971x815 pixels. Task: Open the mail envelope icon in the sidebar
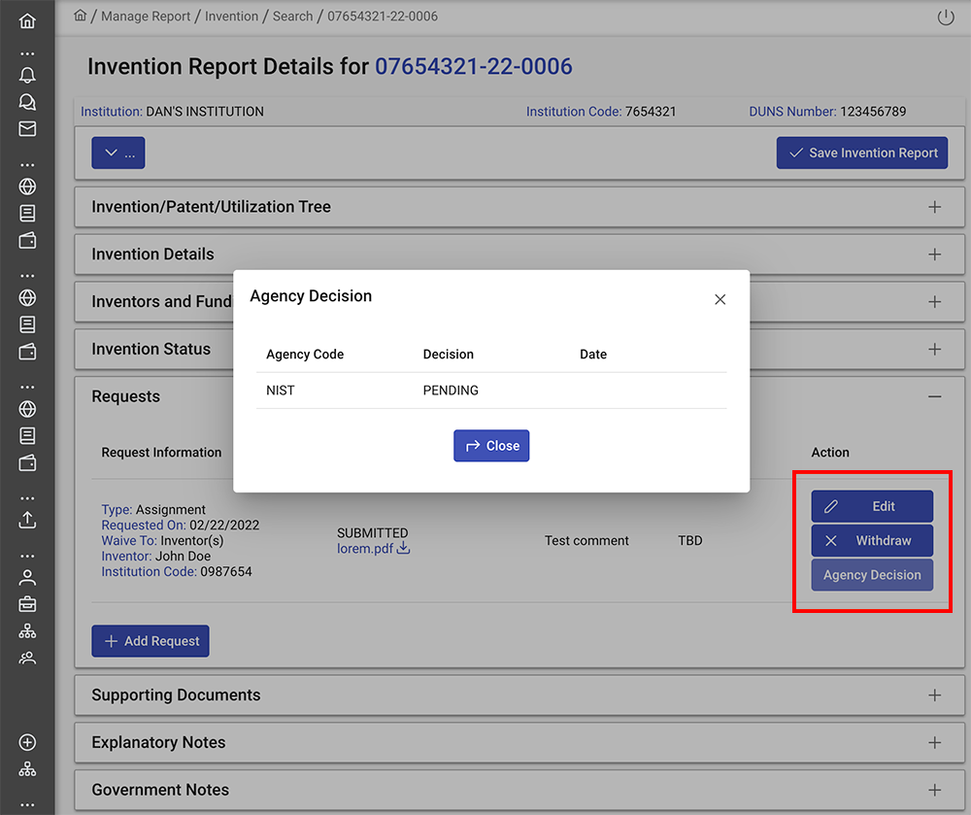point(27,129)
